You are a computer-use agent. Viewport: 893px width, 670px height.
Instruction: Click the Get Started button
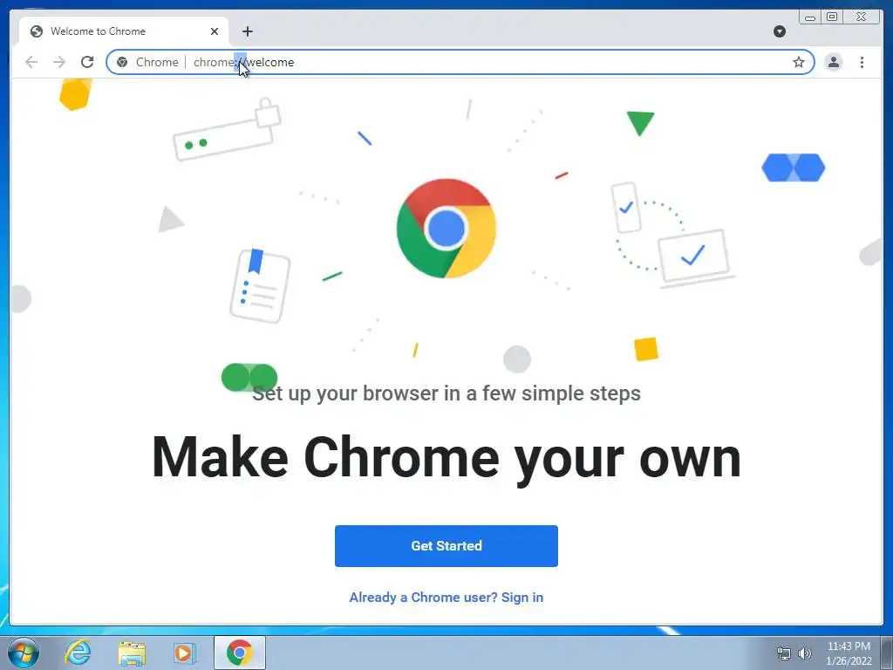click(x=446, y=546)
